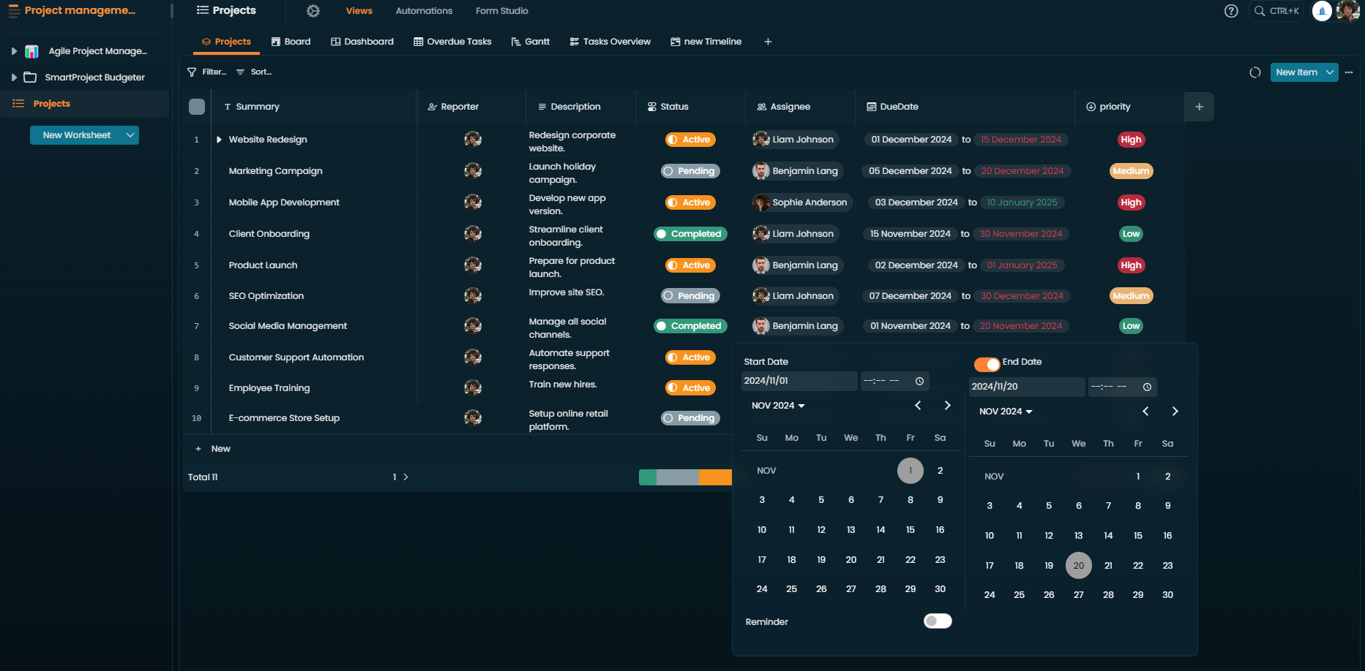Screen dimensions: 1365x671
Task: Open the user profile avatar
Action: 1347,11
